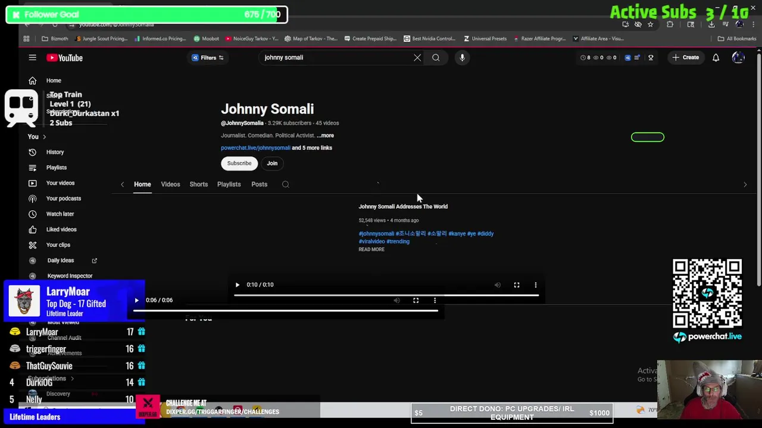
Task: Click READ MORE under video description
Action: pyautogui.click(x=371, y=250)
